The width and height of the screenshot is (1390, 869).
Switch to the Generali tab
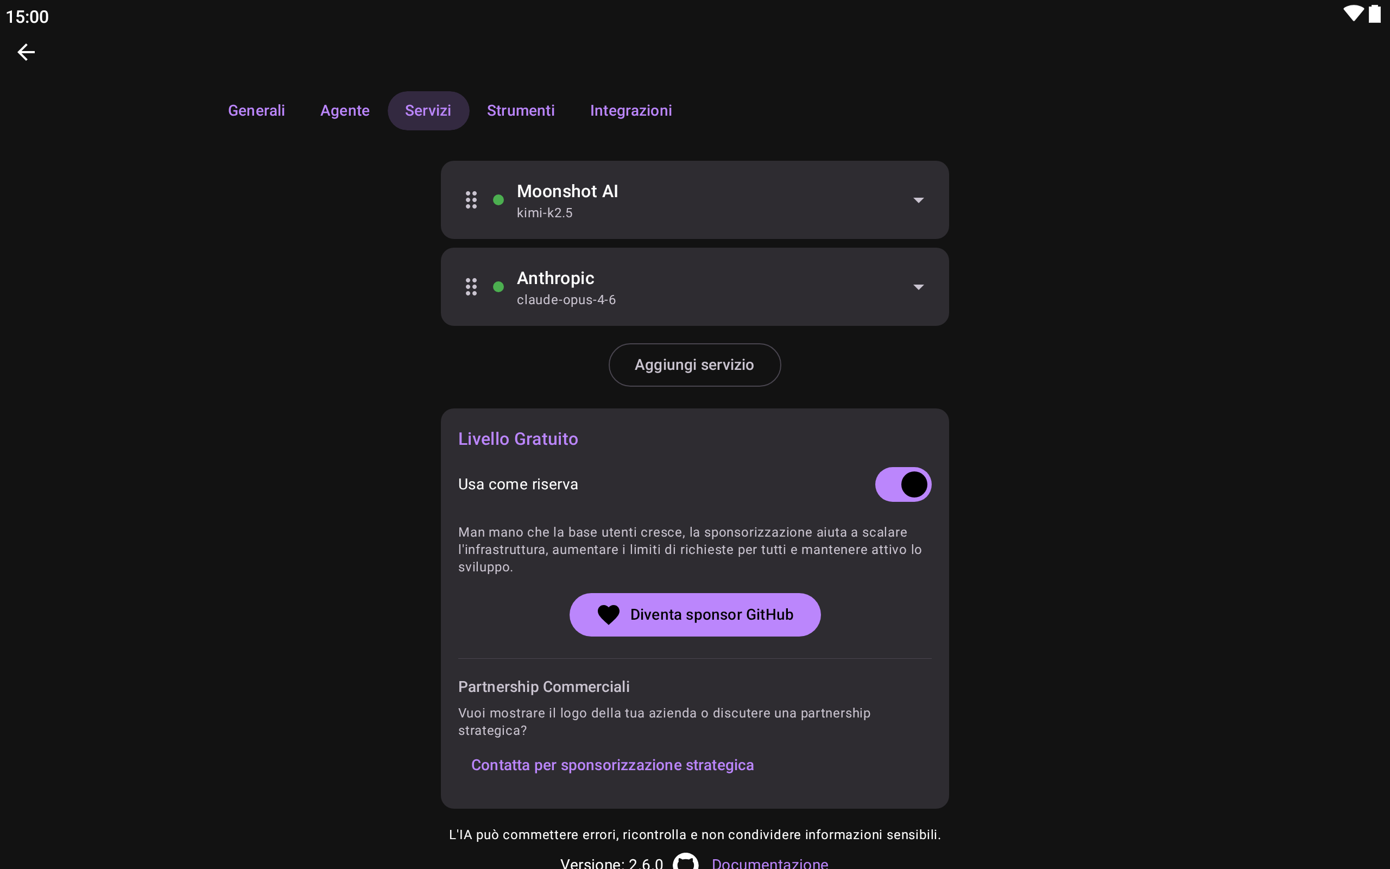pyautogui.click(x=256, y=110)
